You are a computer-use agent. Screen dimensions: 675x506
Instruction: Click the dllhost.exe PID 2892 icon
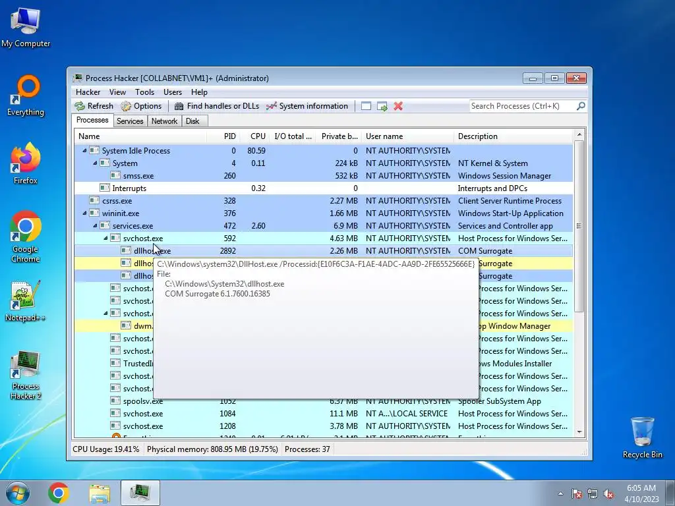tap(126, 250)
